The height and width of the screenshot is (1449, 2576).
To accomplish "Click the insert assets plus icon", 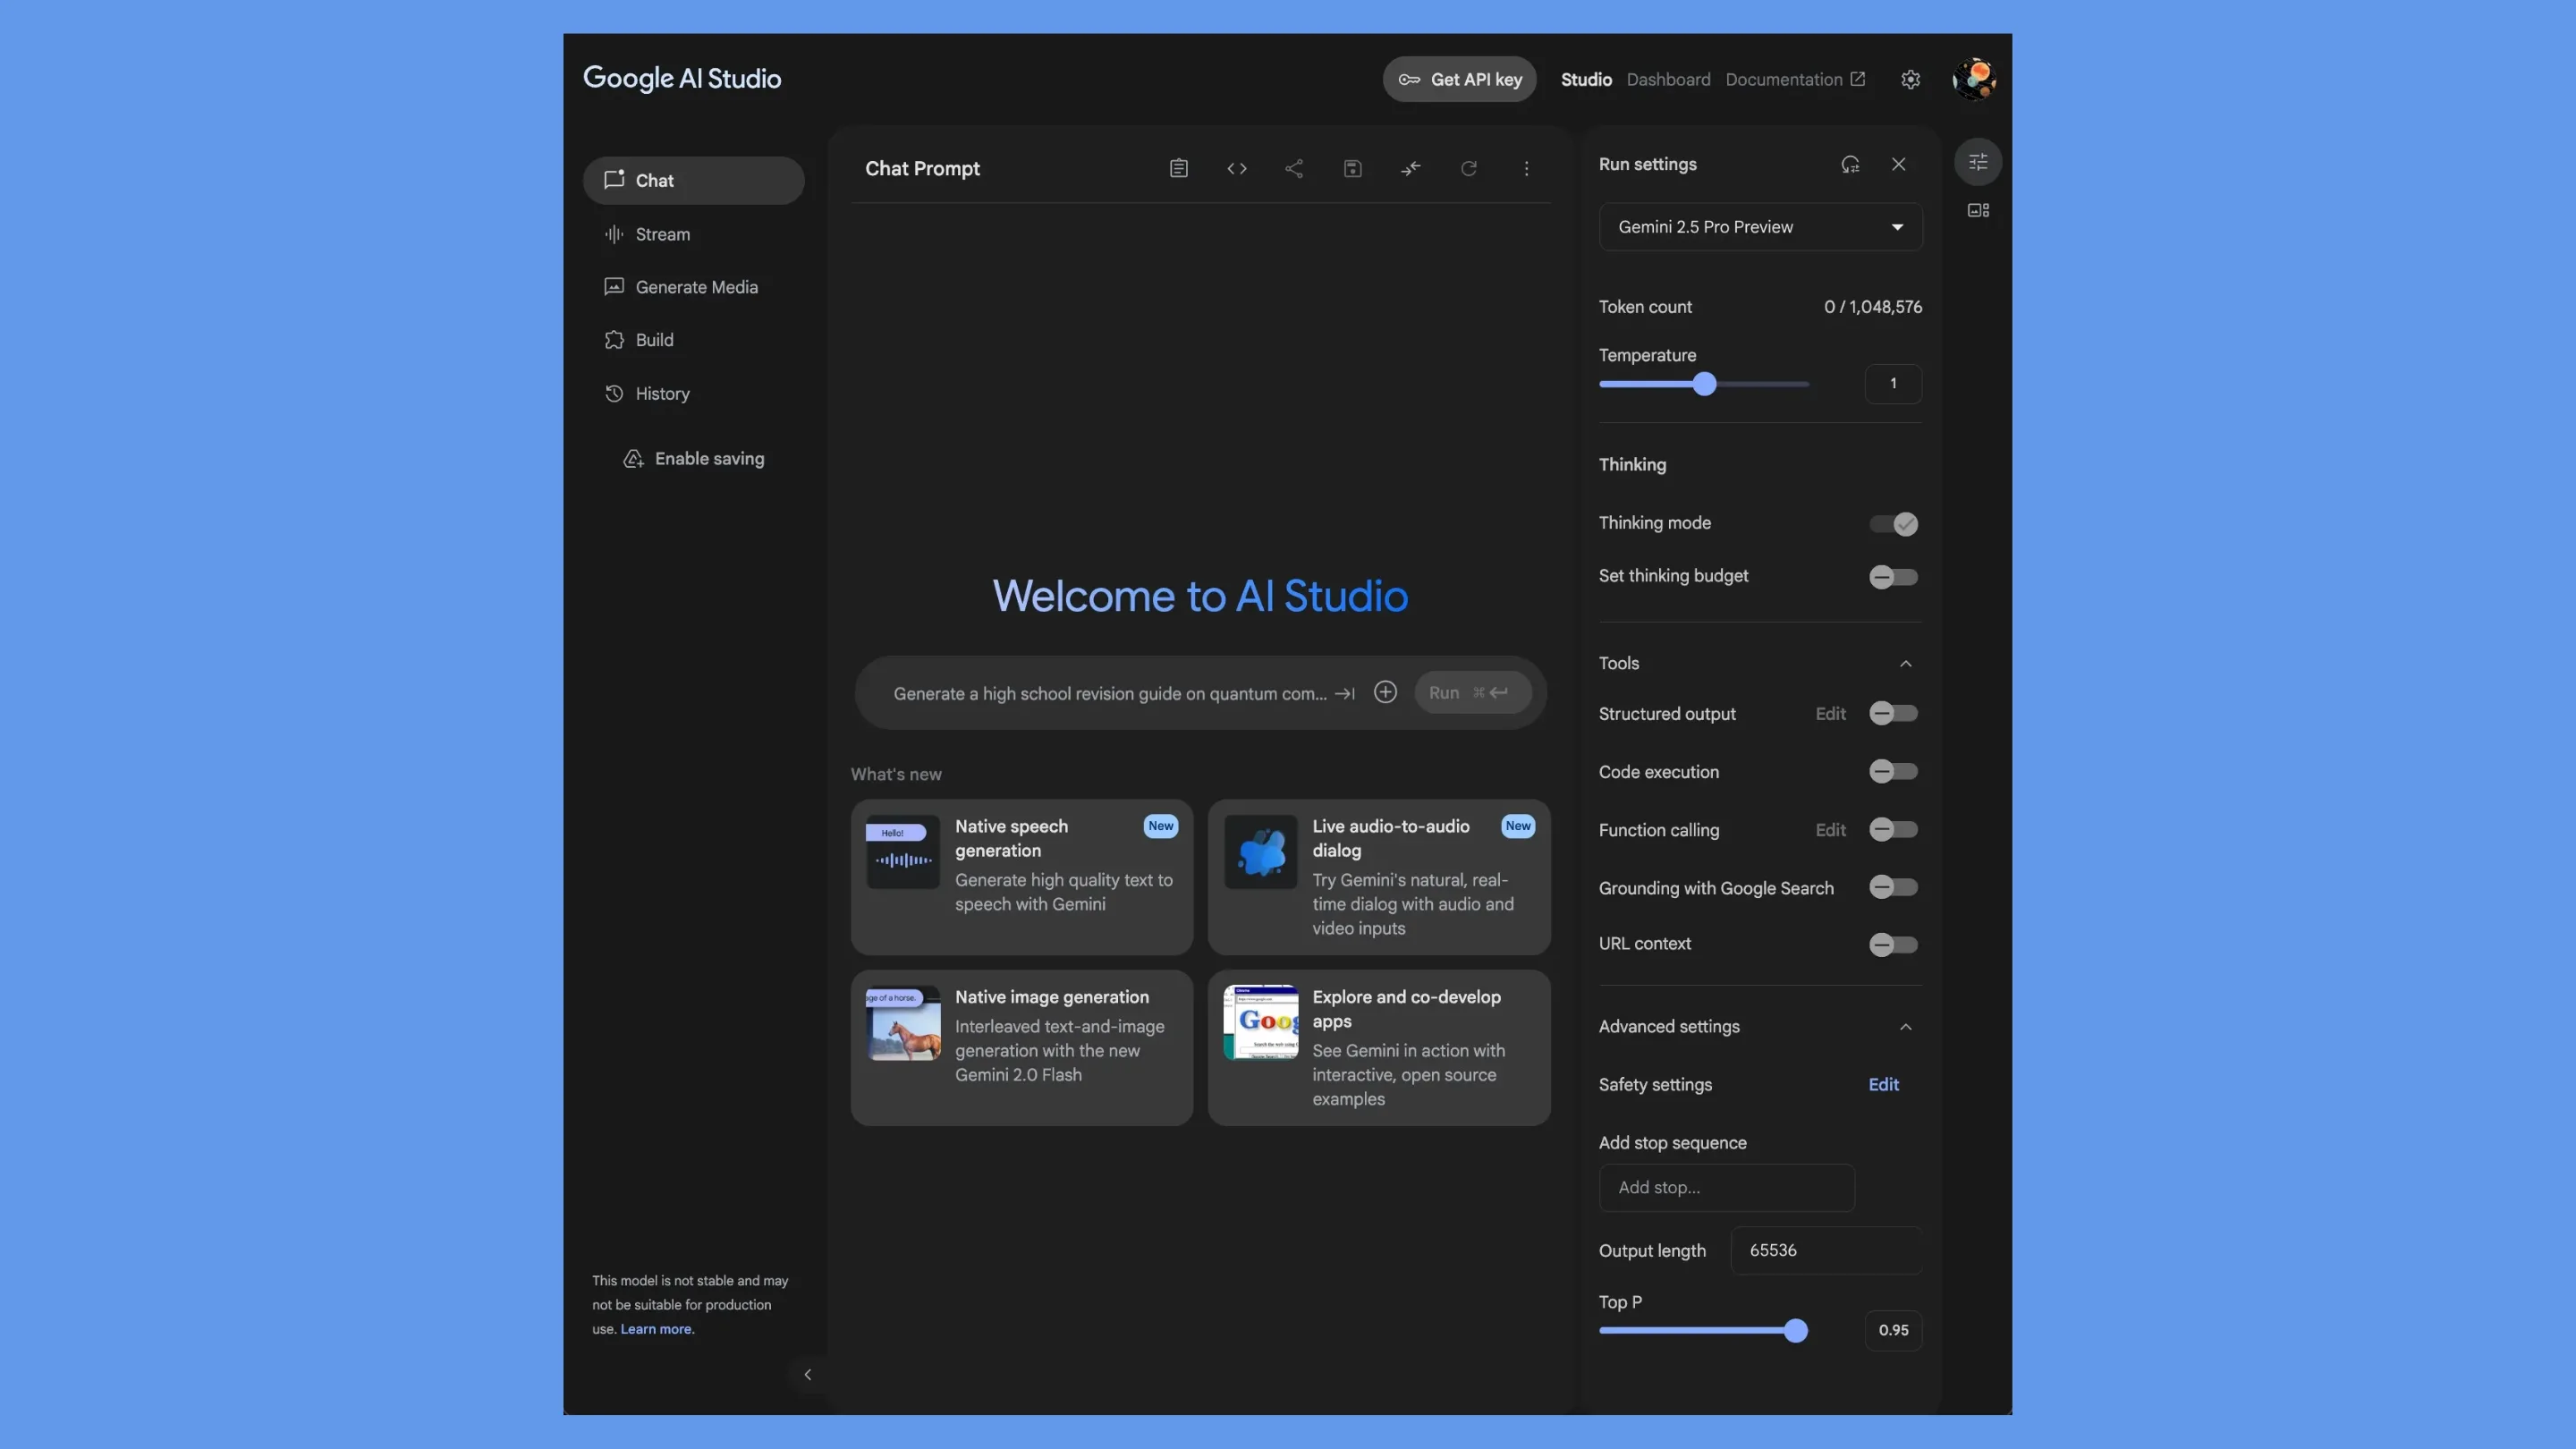I will click(x=1385, y=692).
